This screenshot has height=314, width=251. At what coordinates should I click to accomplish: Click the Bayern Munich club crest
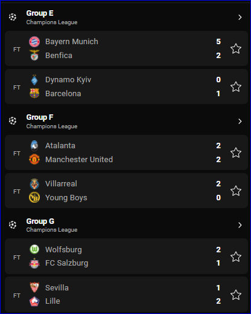pos(34,42)
